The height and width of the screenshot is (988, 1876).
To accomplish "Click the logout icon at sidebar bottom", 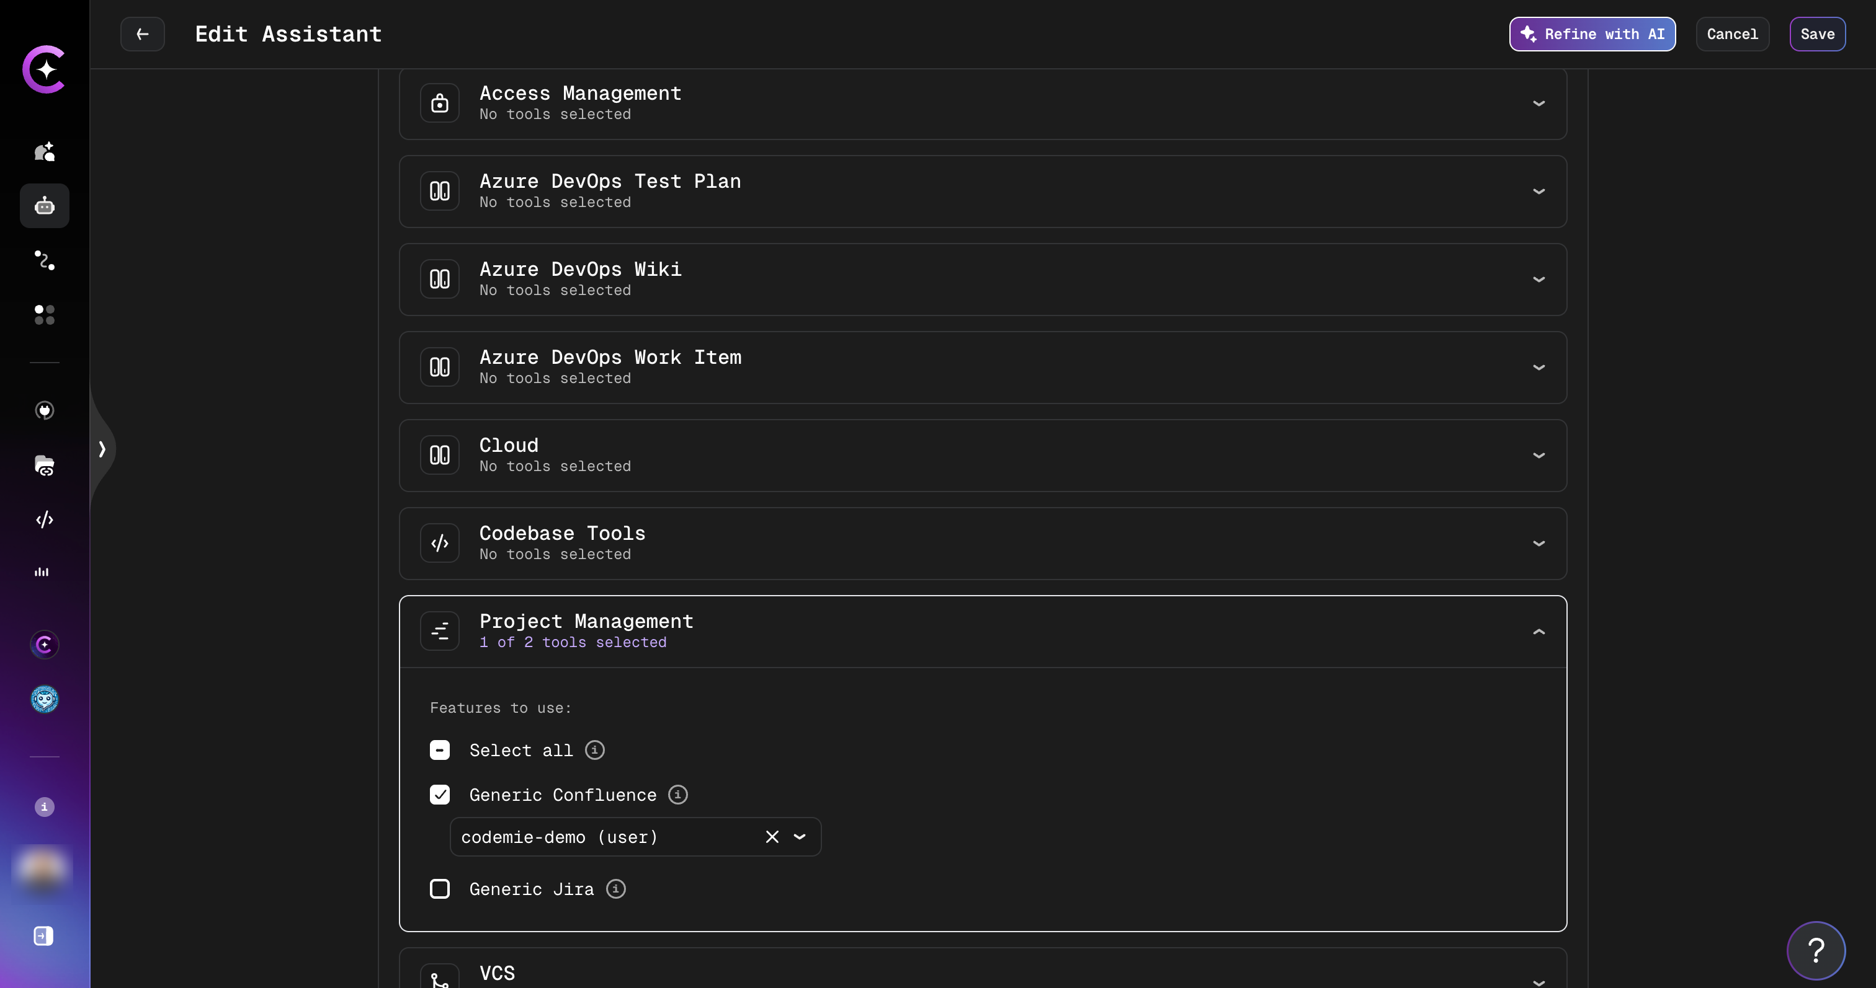I will pyautogui.click(x=42, y=937).
